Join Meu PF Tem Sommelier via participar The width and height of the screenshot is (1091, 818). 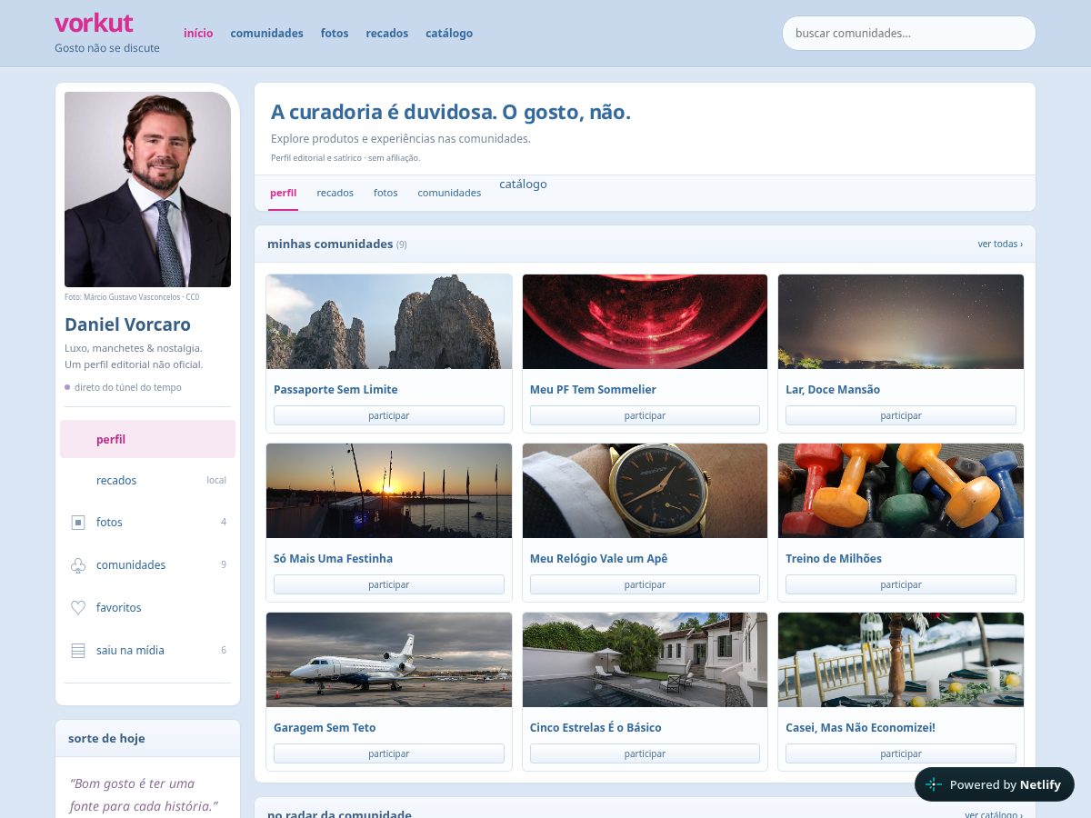click(645, 415)
